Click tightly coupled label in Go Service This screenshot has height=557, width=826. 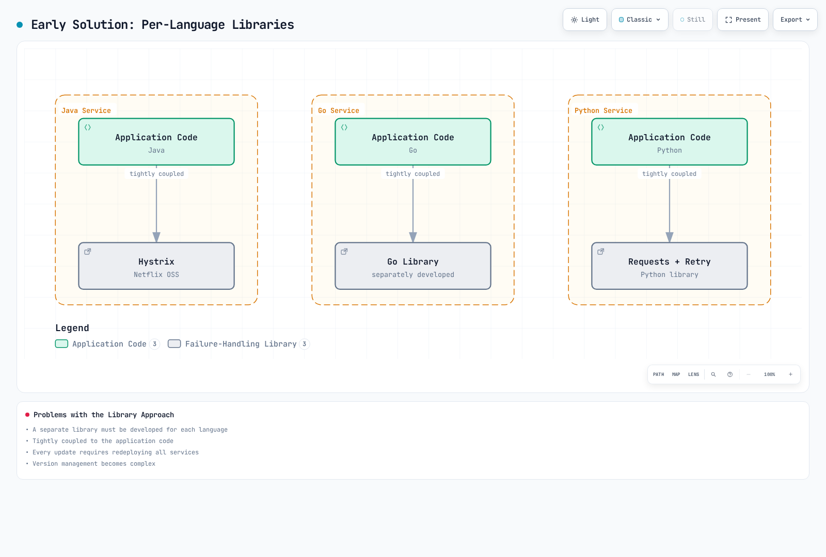coord(413,174)
